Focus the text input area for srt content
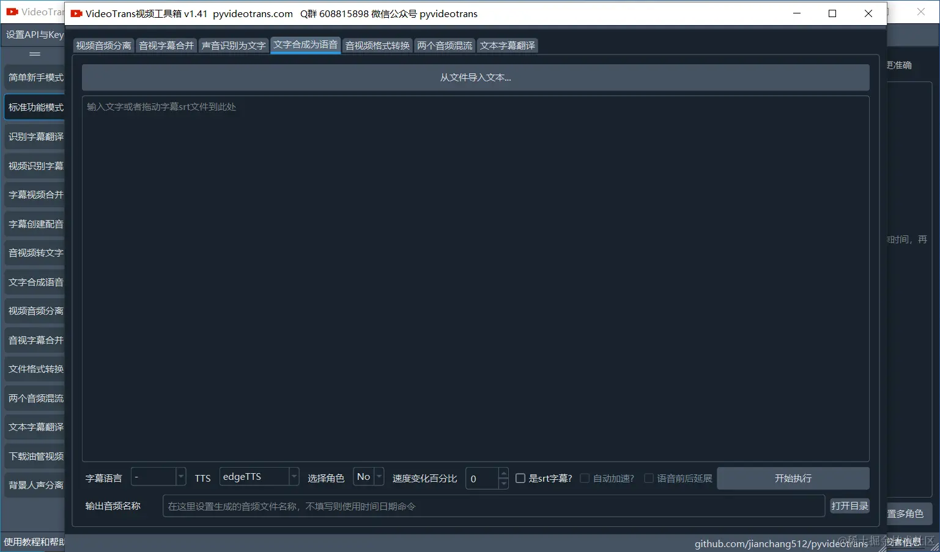 point(475,278)
